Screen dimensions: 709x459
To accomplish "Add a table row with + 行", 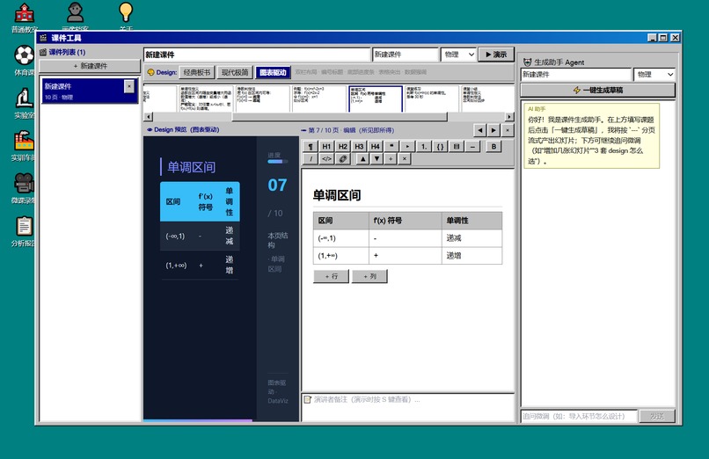I will [x=331, y=276].
